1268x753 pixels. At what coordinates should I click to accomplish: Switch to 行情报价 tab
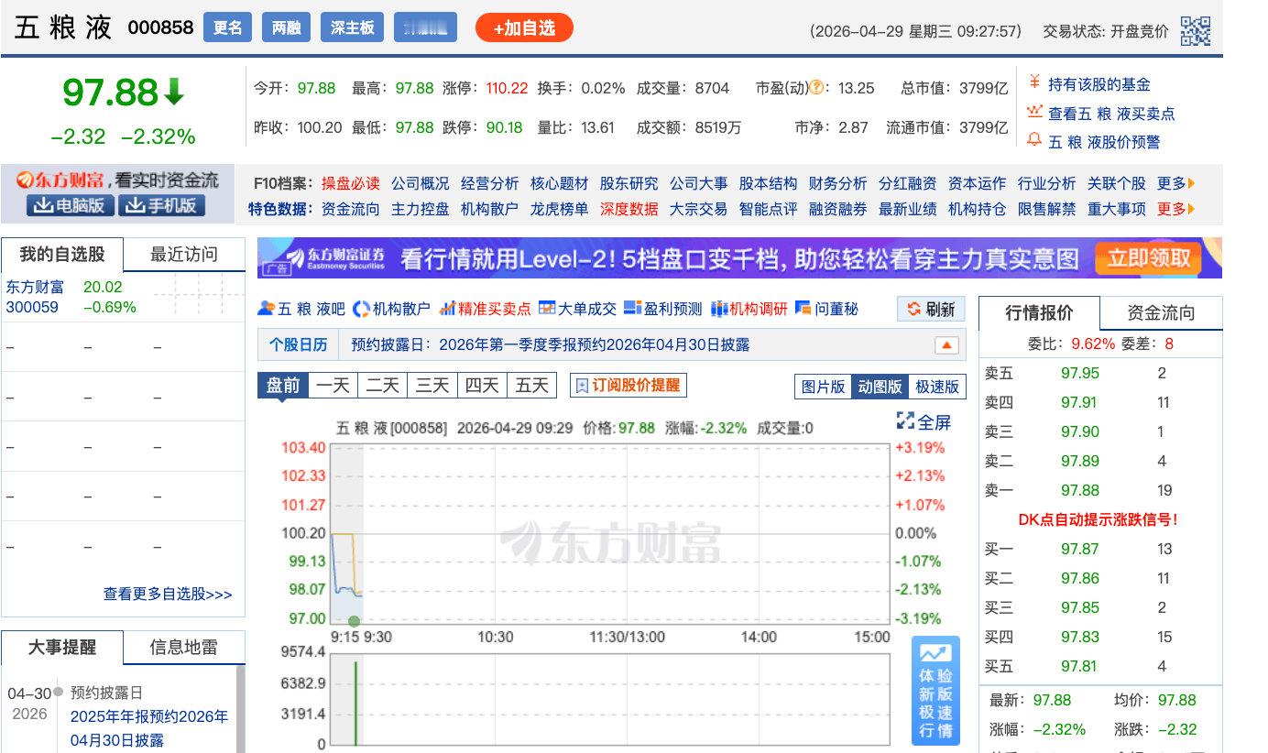1040,313
